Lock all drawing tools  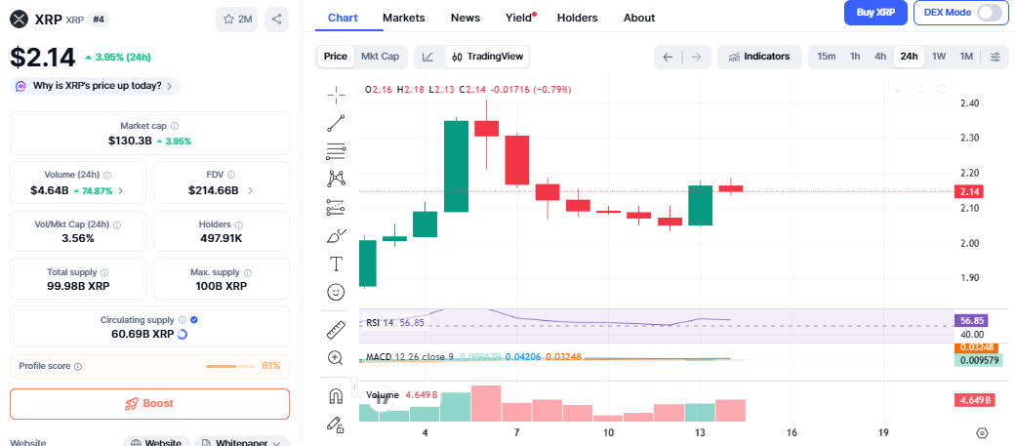[336, 426]
